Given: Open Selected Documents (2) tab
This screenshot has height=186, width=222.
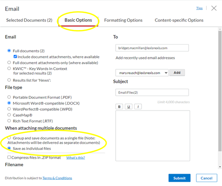Looking at the screenshot, I should (29, 20).
